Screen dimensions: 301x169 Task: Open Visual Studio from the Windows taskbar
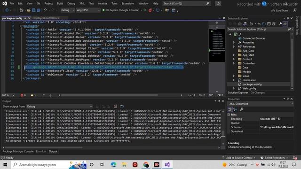click(167, 165)
